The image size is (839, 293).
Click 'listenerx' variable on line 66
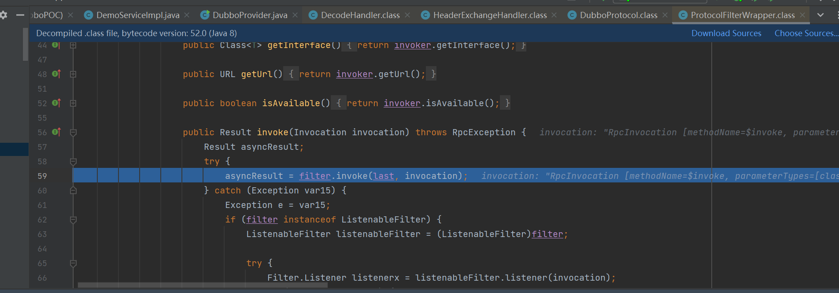click(x=376, y=278)
